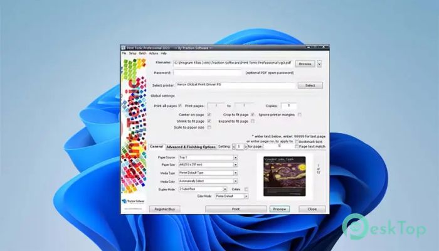Click the Print button
This screenshot has height=251, width=439.
click(236, 209)
